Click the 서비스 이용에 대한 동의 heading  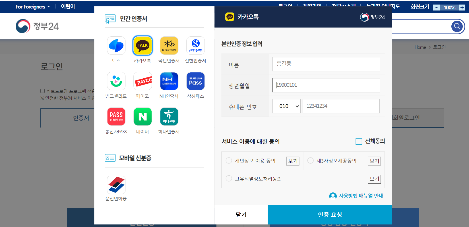point(251,141)
